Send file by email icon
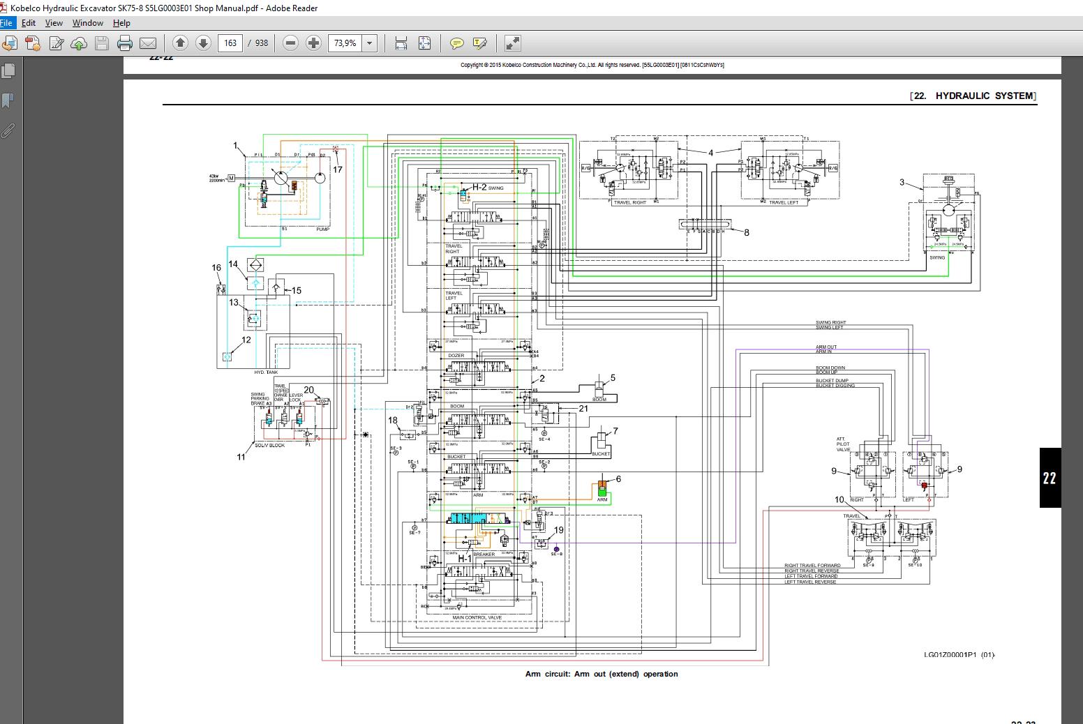 (x=147, y=43)
